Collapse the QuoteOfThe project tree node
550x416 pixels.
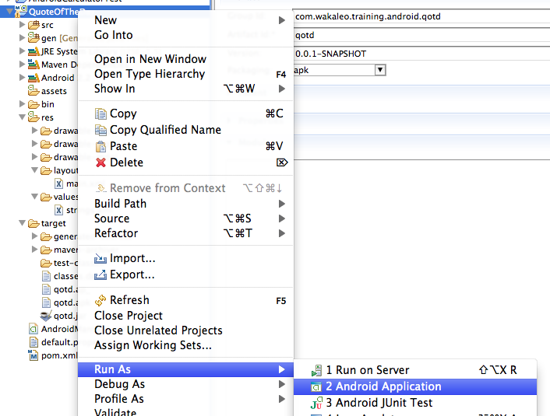click(x=9, y=12)
